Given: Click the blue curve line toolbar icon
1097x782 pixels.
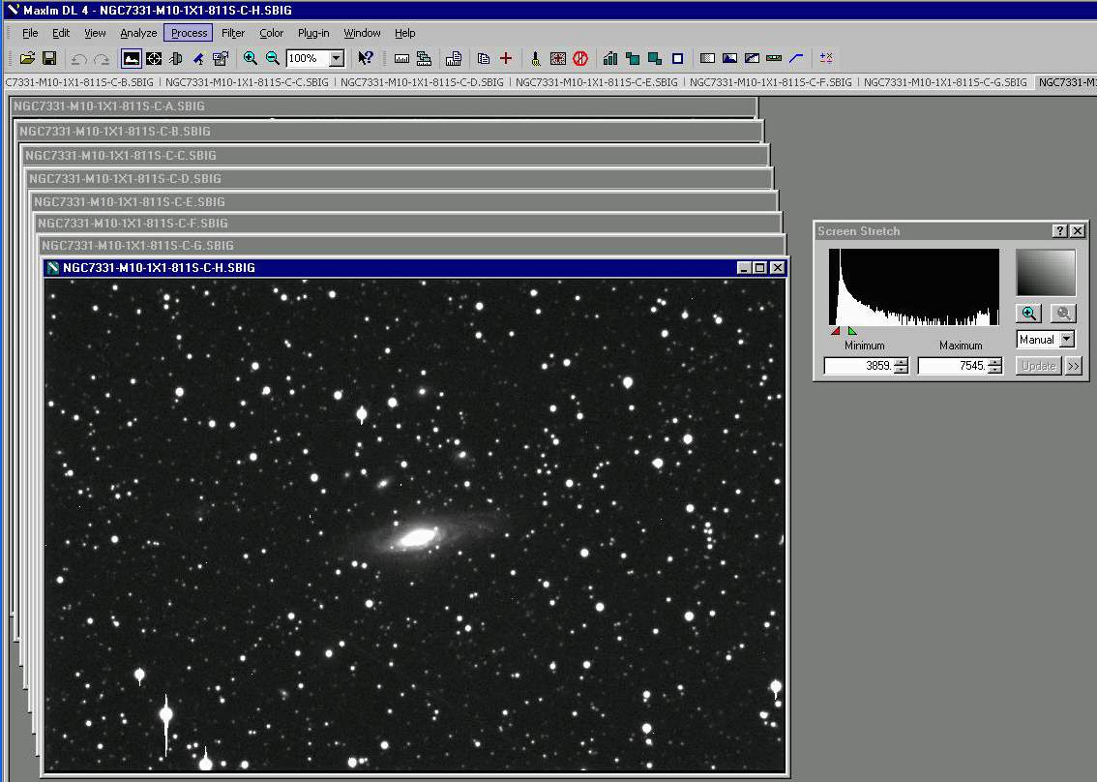Looking at the screenshot, I should 796,59.
